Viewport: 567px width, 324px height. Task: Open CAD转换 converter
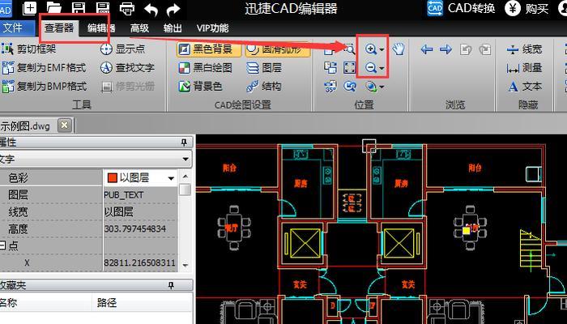coord(461,8)
